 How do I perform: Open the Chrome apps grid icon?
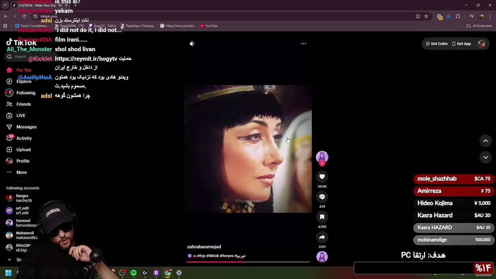coord(5,26)
